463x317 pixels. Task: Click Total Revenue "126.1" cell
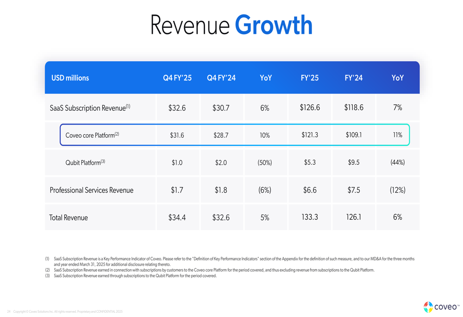(354, 217)
